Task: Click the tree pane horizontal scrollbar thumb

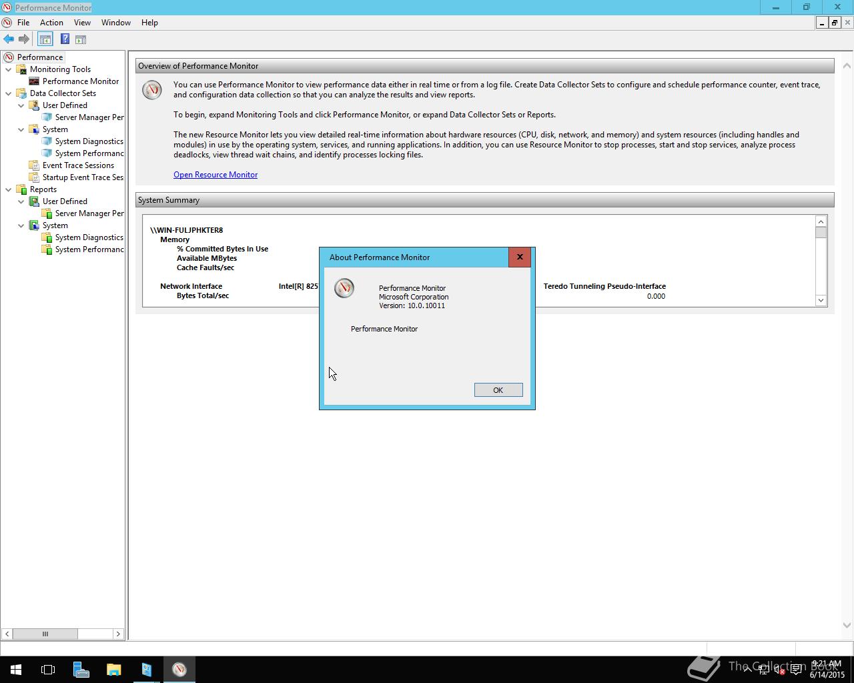Action: (x=45, y=634)
